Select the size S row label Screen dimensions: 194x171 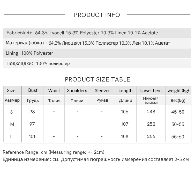pyautogui.click(x=11, y=112)
